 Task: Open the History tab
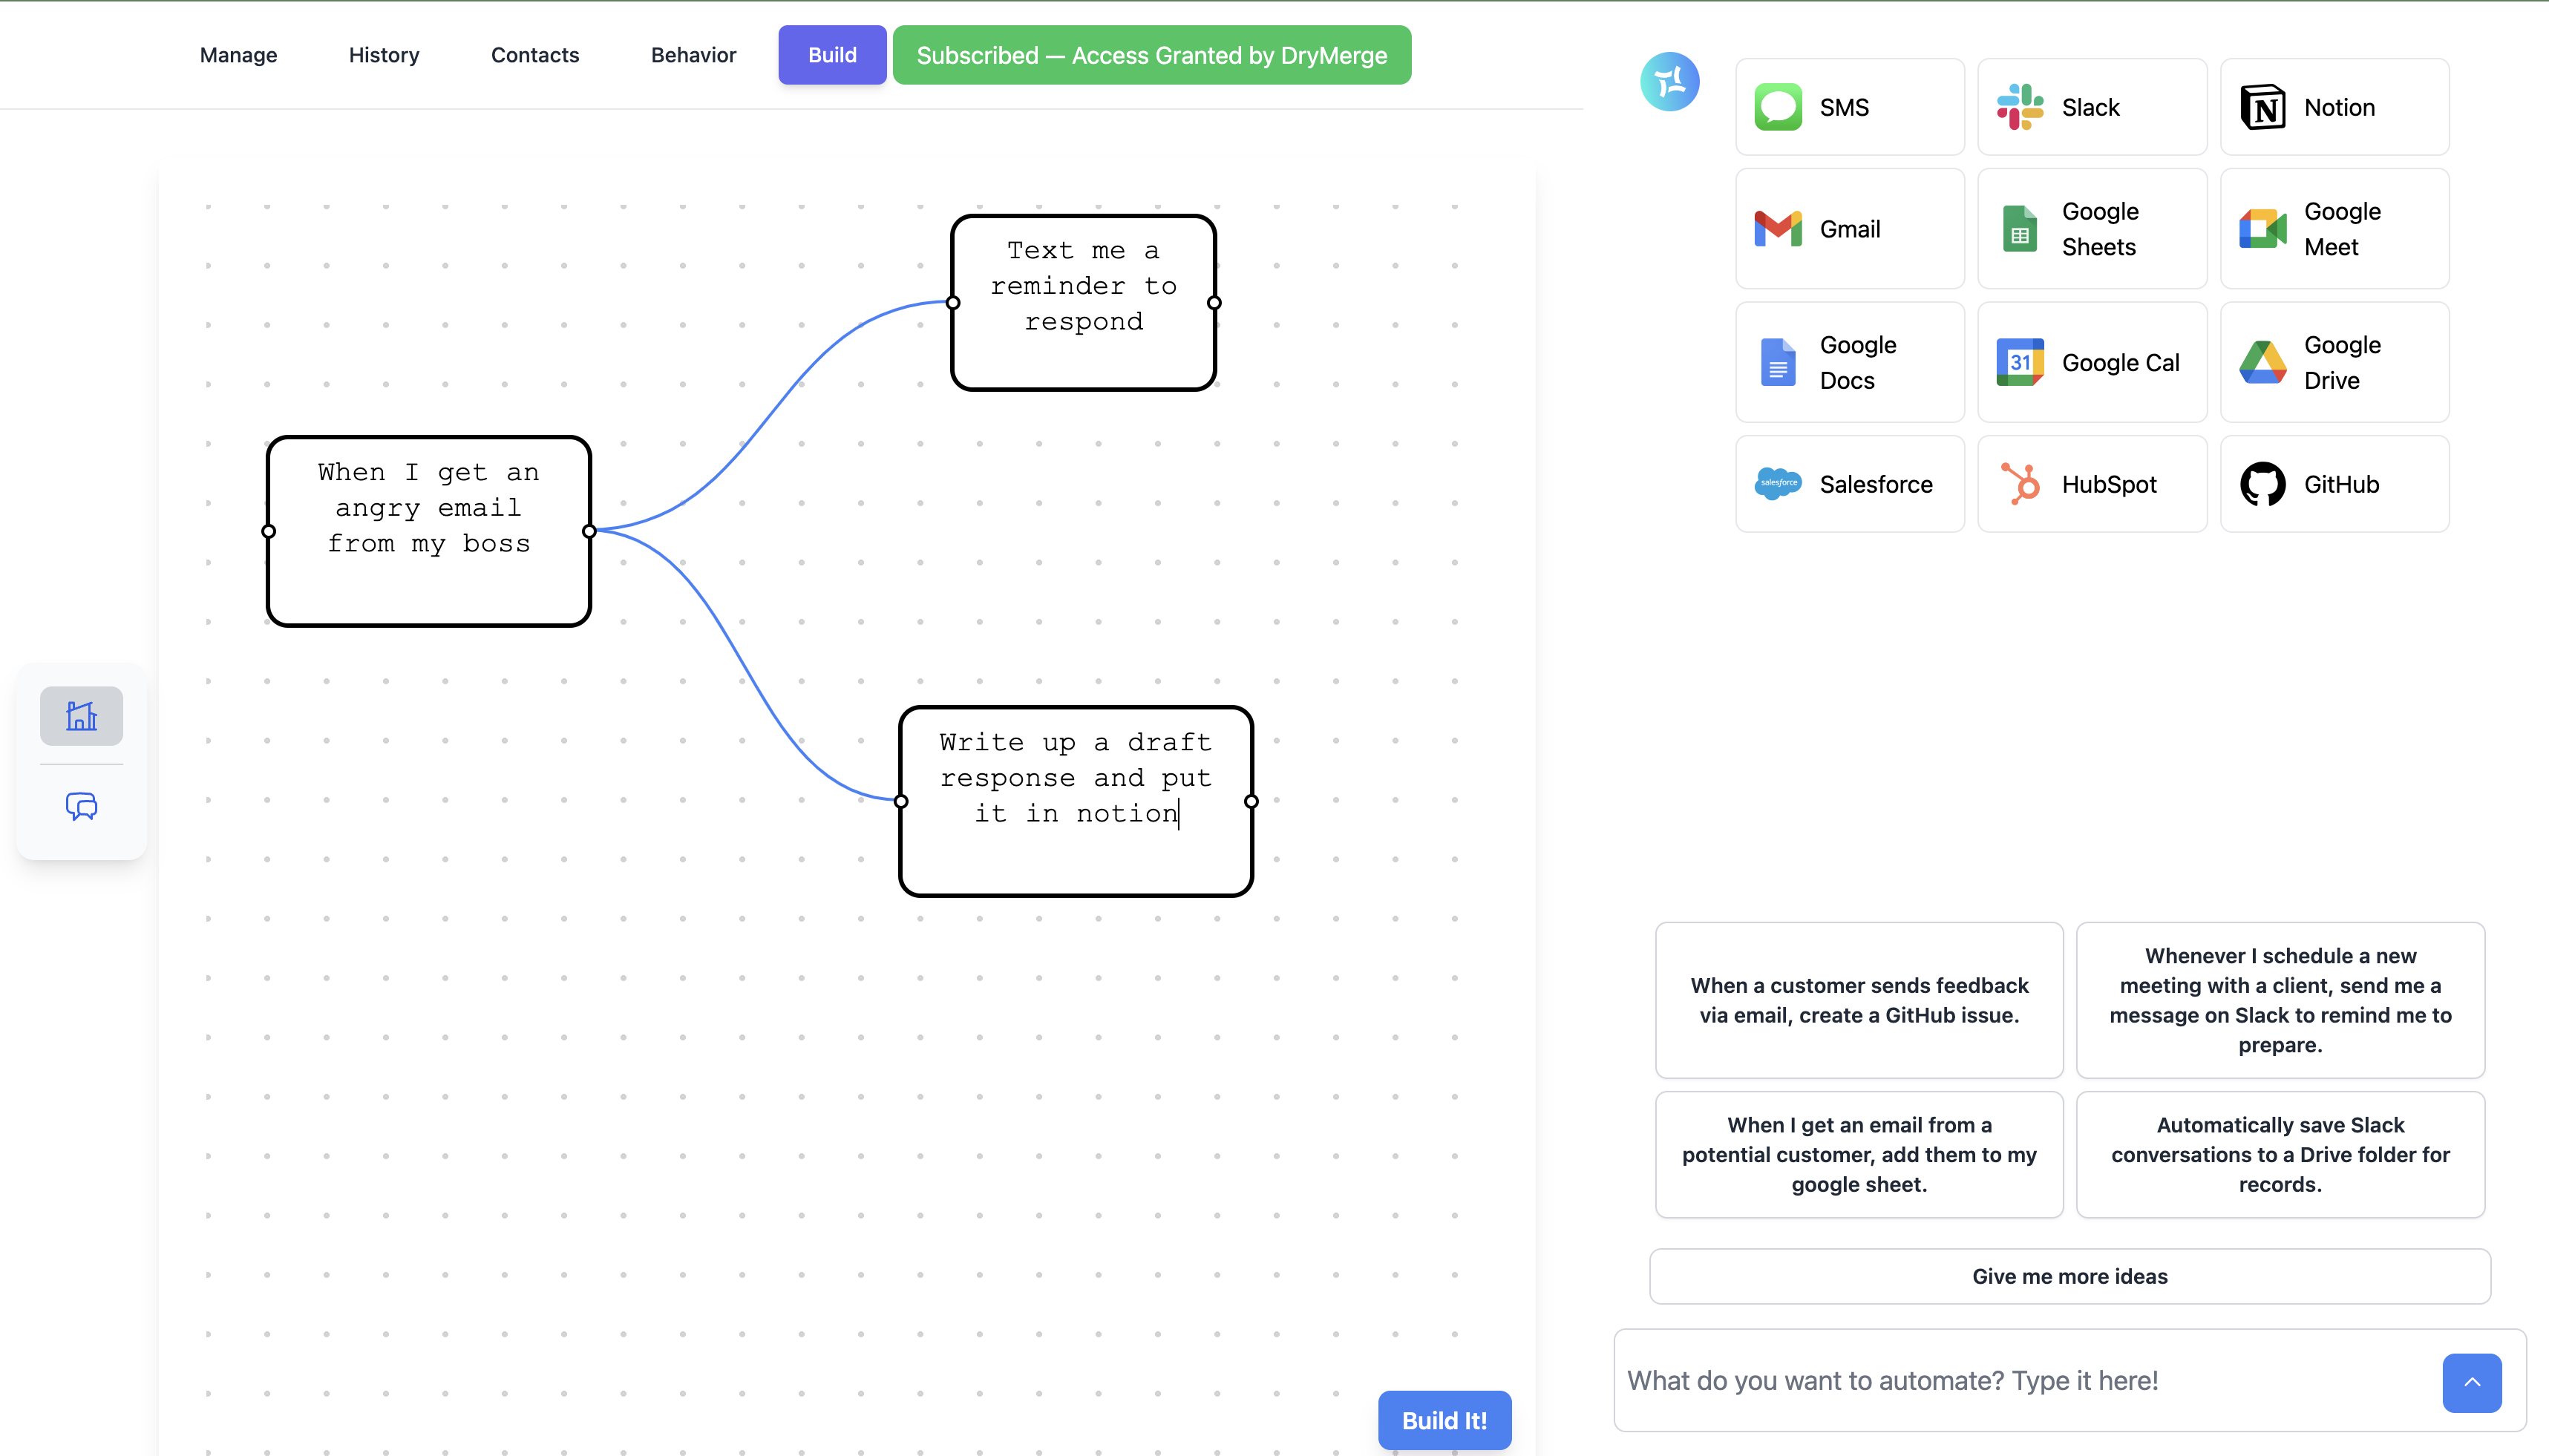(x=384, y=55)
